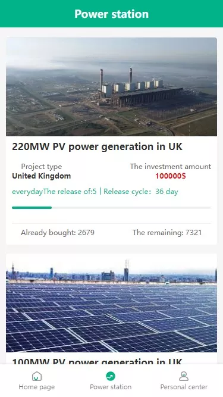Go to Home page tab label
223x397 pixels.
click(37, 387)
